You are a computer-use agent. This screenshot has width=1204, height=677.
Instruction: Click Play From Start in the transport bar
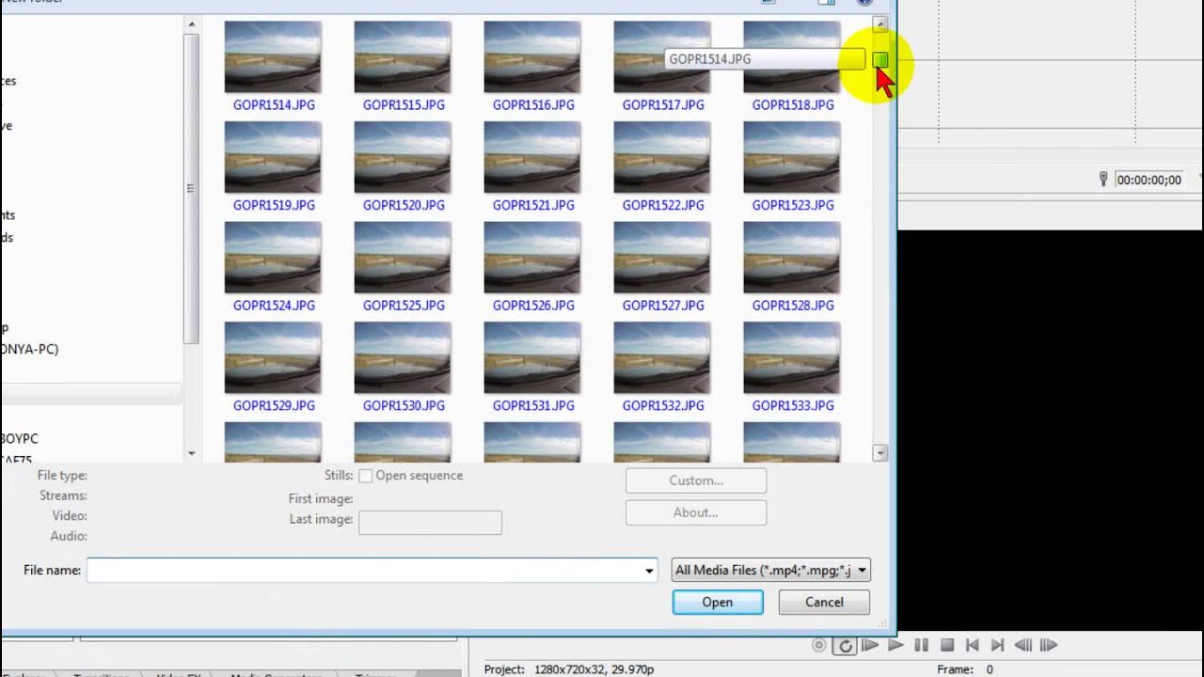[x=870, y=645]
